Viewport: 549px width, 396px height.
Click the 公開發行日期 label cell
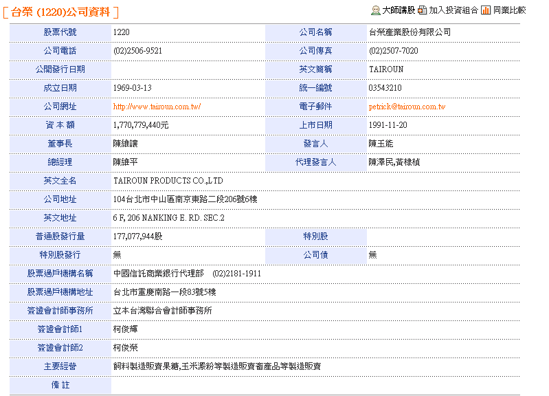point(60,69)
